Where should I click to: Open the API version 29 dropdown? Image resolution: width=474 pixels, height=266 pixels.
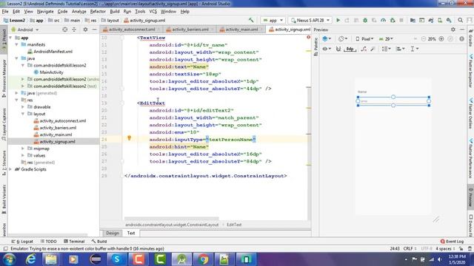(x=386, y=39)
